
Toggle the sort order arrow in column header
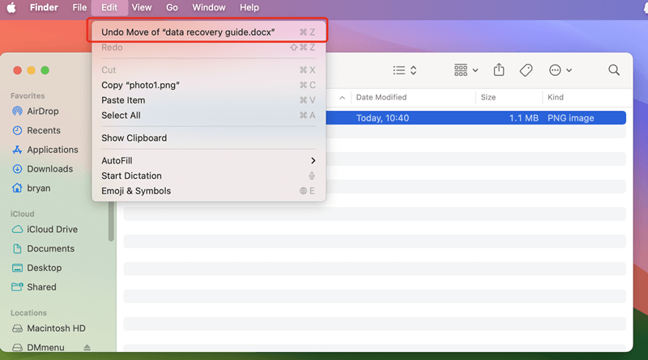pyautogui.click(x=342, y=98)
